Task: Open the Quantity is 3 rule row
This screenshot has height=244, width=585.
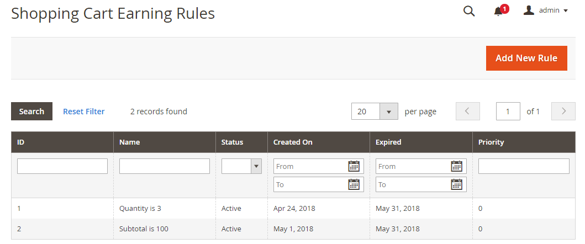Action: pyautogui.click(x=140, y=209)
